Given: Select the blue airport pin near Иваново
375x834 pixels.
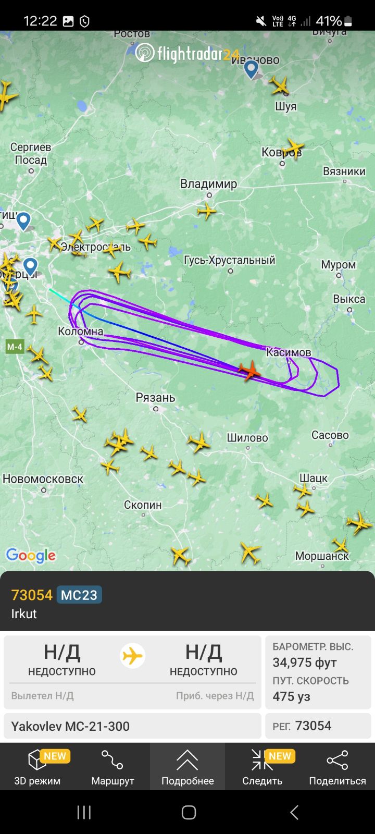Looking at the screenshot, I should coord(252,69).
